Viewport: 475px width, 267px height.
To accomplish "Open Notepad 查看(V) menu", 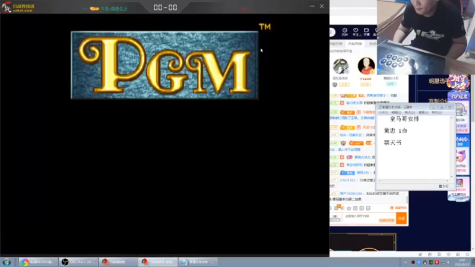I will (423, 113).
